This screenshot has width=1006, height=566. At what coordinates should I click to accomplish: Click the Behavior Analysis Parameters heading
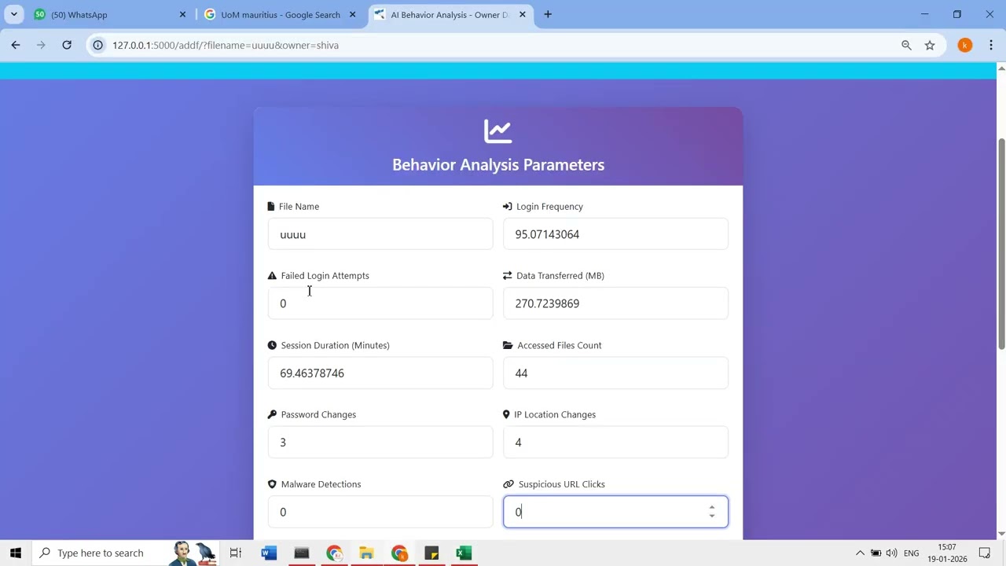point(498,165)
